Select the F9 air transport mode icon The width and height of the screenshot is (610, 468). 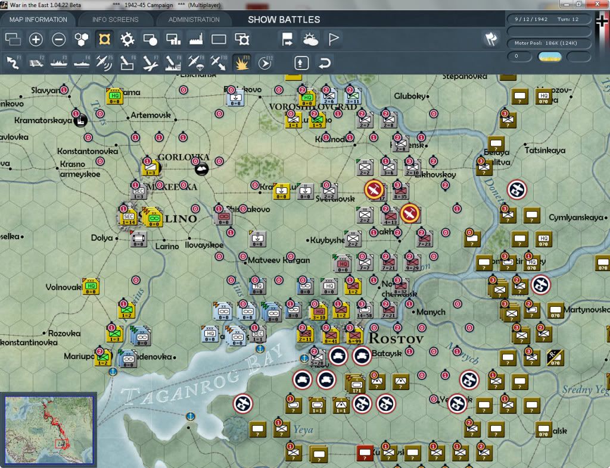196,63
